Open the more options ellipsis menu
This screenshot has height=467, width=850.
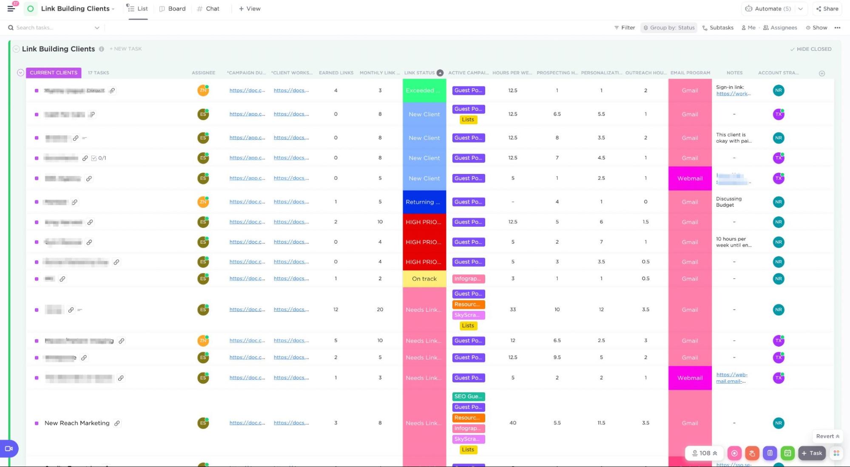(x=837, y=28)
